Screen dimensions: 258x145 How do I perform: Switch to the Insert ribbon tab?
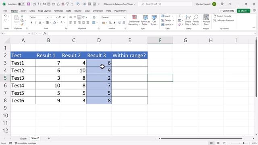tap(23, 11)
